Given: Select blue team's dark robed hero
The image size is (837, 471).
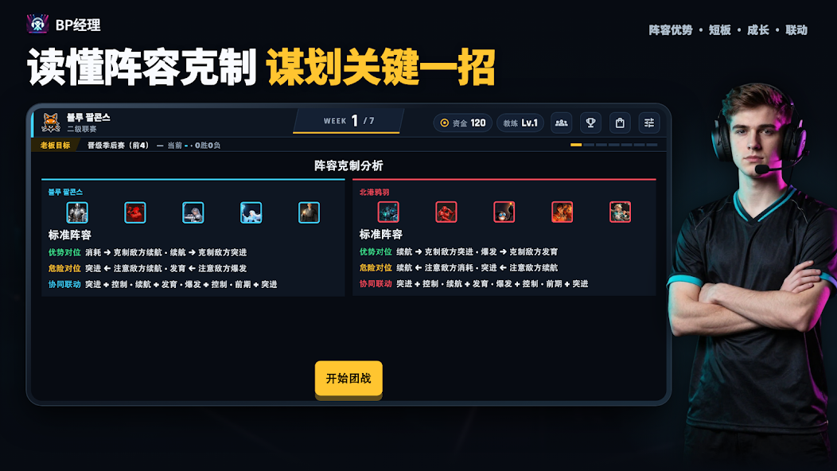Looking at the screenshot, I should click(x=309, y=212).
